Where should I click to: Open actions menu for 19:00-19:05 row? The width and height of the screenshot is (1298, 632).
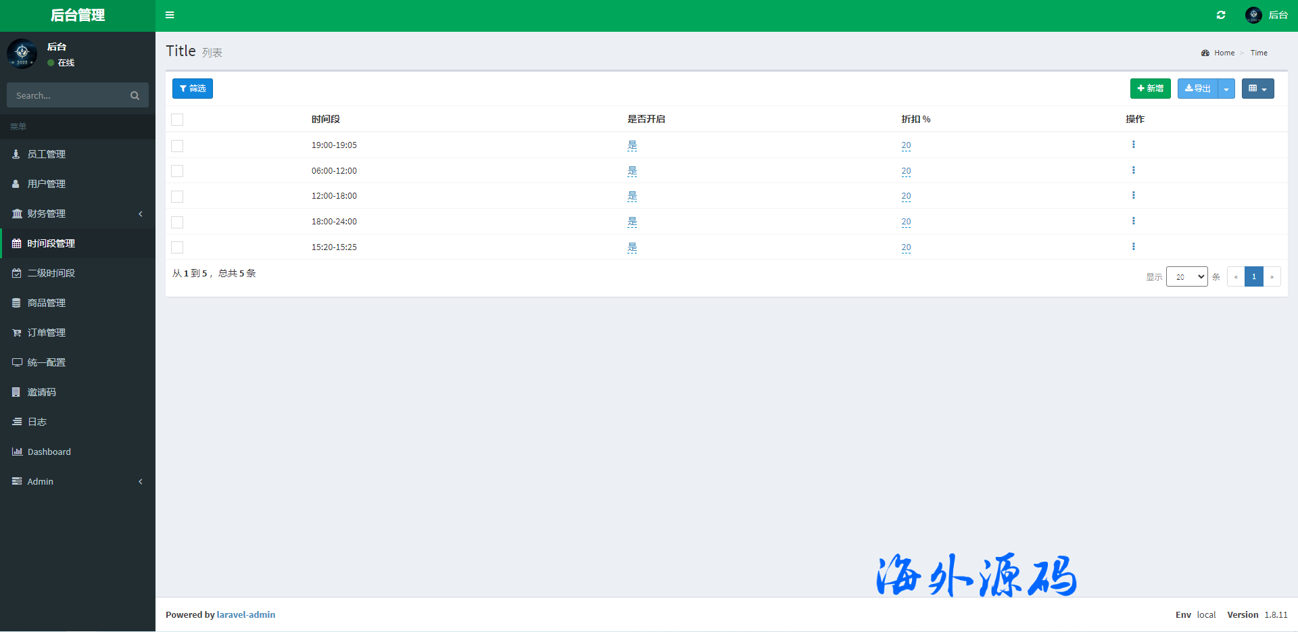click(1134, 145)
